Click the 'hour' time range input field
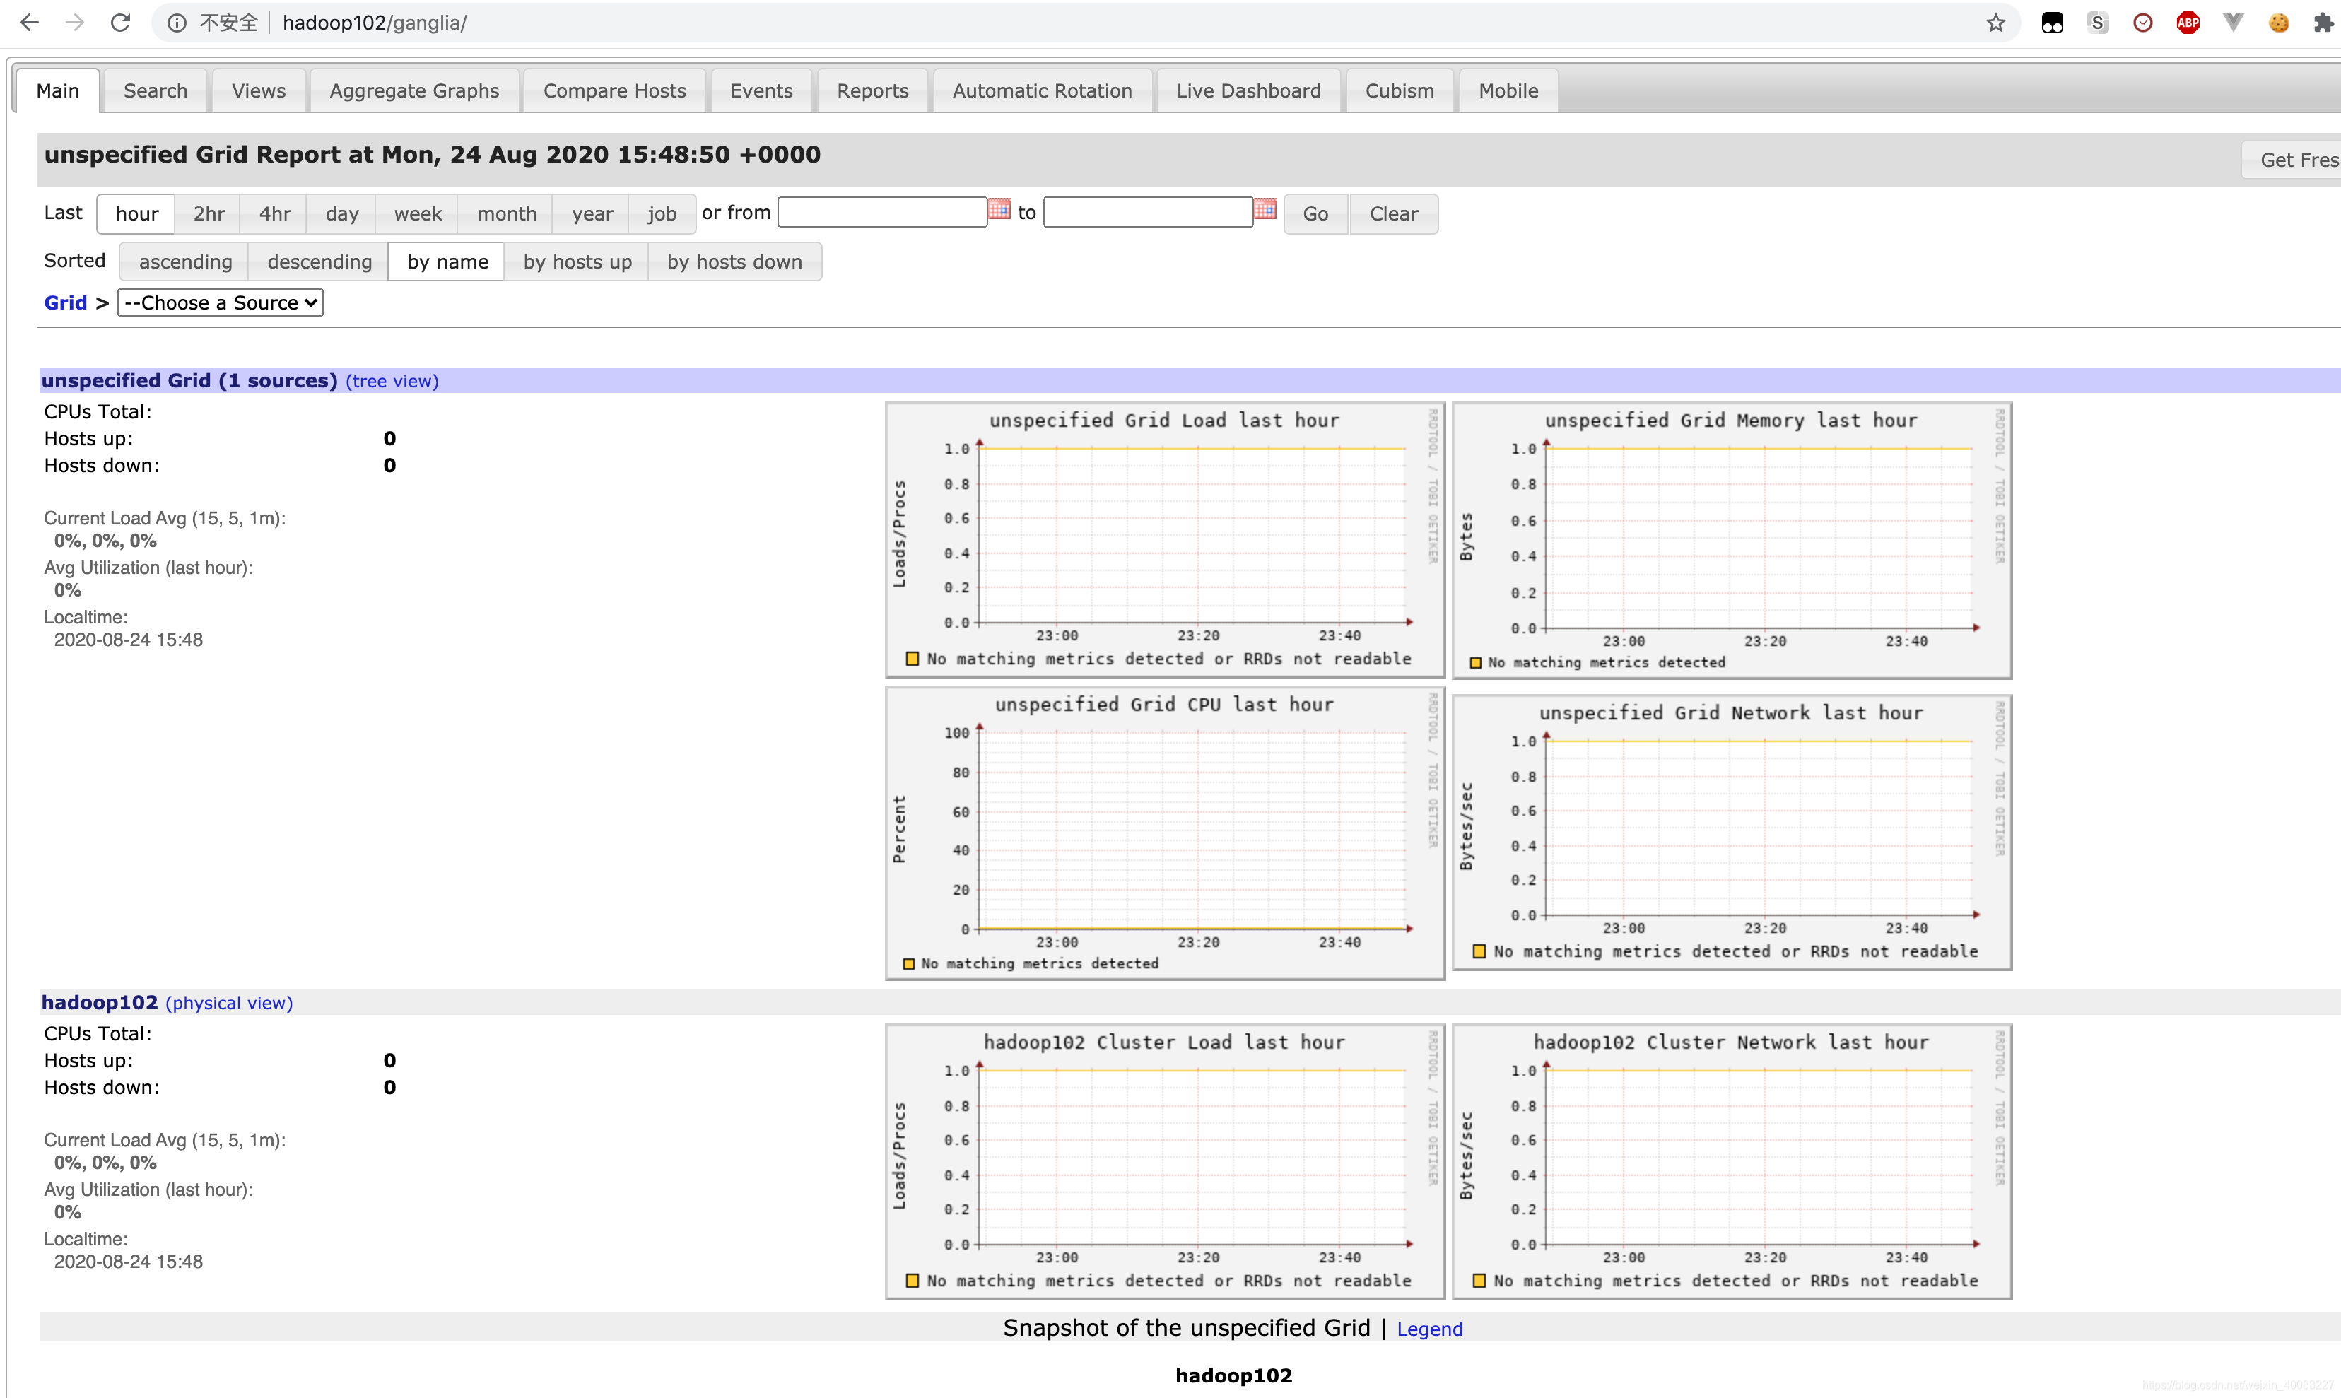Image resolution: width=2341 pixels, height=1398 pixels. [x=136, y=211]
